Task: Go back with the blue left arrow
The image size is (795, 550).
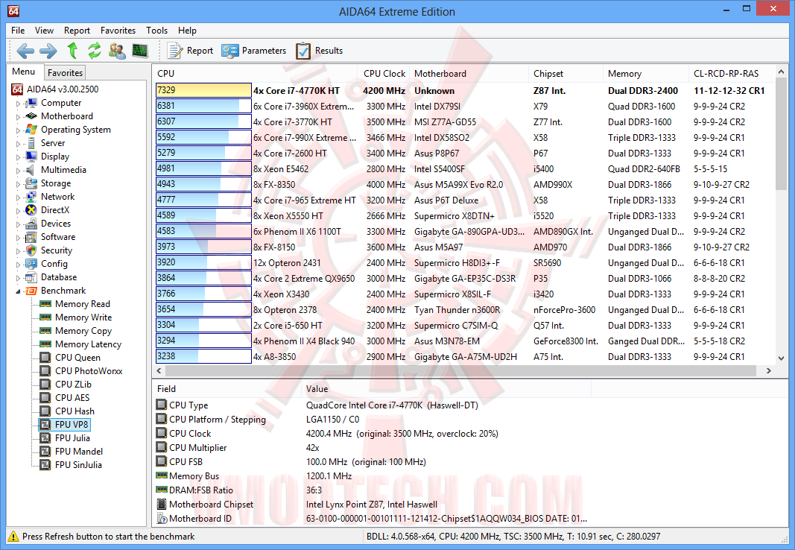Action: (x=25, y=51)
